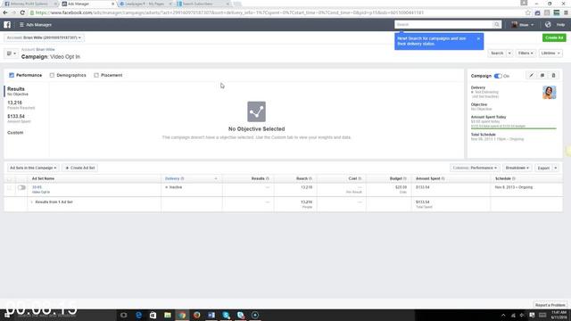Viewport: 571px width, 321px height.
Task: Click the trash delete campaign icon
Action: [553, 75]
